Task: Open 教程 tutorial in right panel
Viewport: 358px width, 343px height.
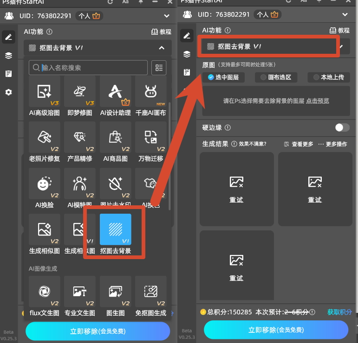Action: [x=339, y=30]
